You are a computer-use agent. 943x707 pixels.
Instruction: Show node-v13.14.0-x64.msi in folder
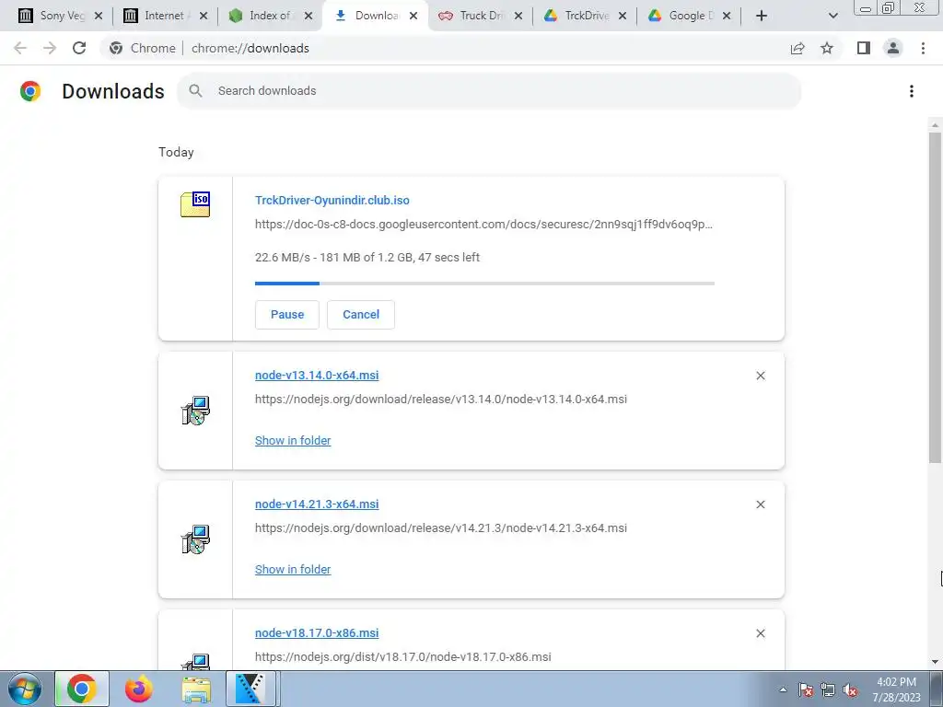coord(293,440)
